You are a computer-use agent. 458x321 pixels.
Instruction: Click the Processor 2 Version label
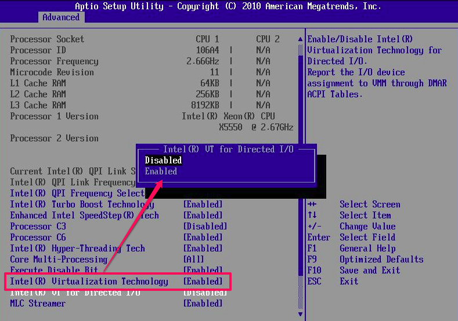point(54,138)
